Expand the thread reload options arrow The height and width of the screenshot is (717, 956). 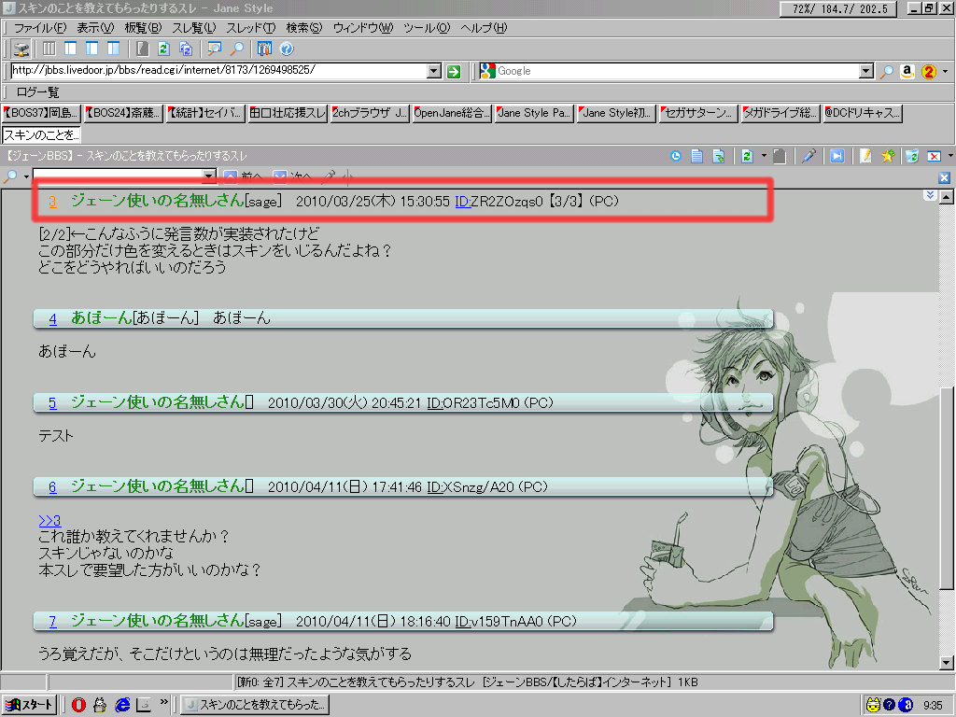(764, 156)
